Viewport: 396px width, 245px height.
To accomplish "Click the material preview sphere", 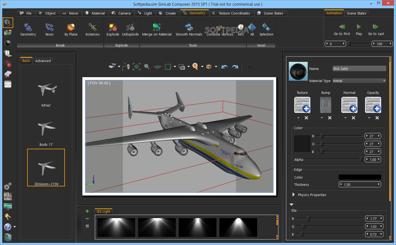I will pyautogui.click(x=298, y=71).
